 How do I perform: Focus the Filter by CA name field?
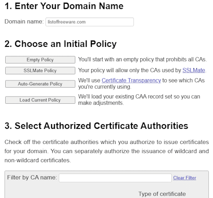(x=115, y=178)
